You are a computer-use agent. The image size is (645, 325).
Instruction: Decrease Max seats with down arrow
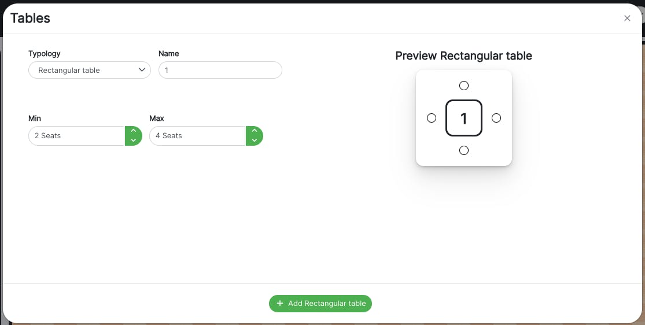coord(255,141)
